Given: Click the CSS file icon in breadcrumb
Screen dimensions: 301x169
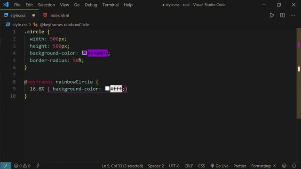Looking at the screenshot, I should (8, 24).
